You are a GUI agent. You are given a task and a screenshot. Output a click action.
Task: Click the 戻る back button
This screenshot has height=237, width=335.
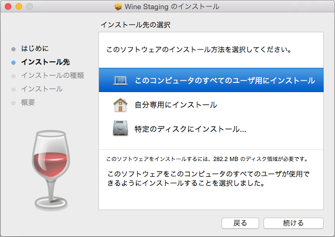[240, 223]
